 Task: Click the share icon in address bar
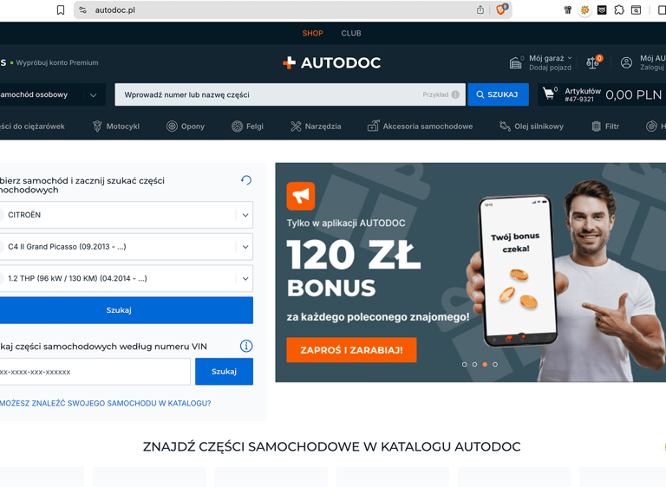click(x=480, y=10)
